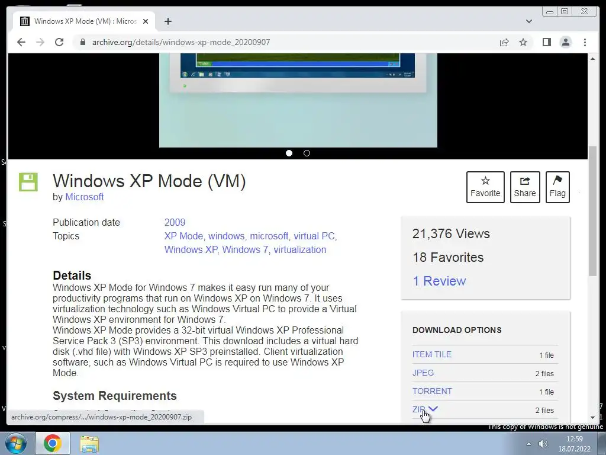Open the Windows Start menu
The image size is (606, 455).
tap(16, 443)
